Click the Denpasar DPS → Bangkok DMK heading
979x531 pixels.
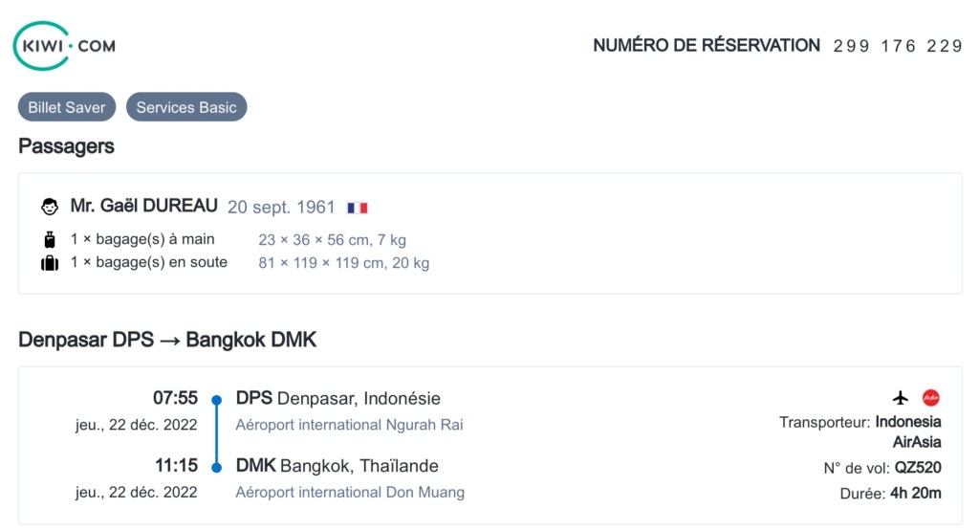click(x=167, y=340)
